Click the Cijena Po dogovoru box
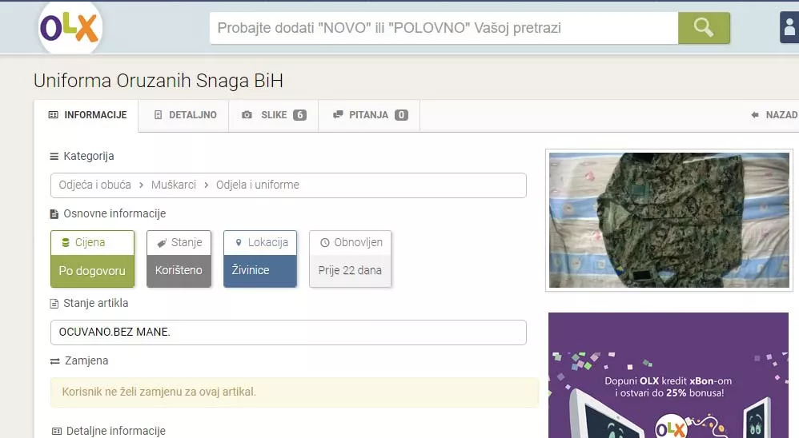Image resolution: width=799 pixels, height=438 pixels. (x=92, y=258)
